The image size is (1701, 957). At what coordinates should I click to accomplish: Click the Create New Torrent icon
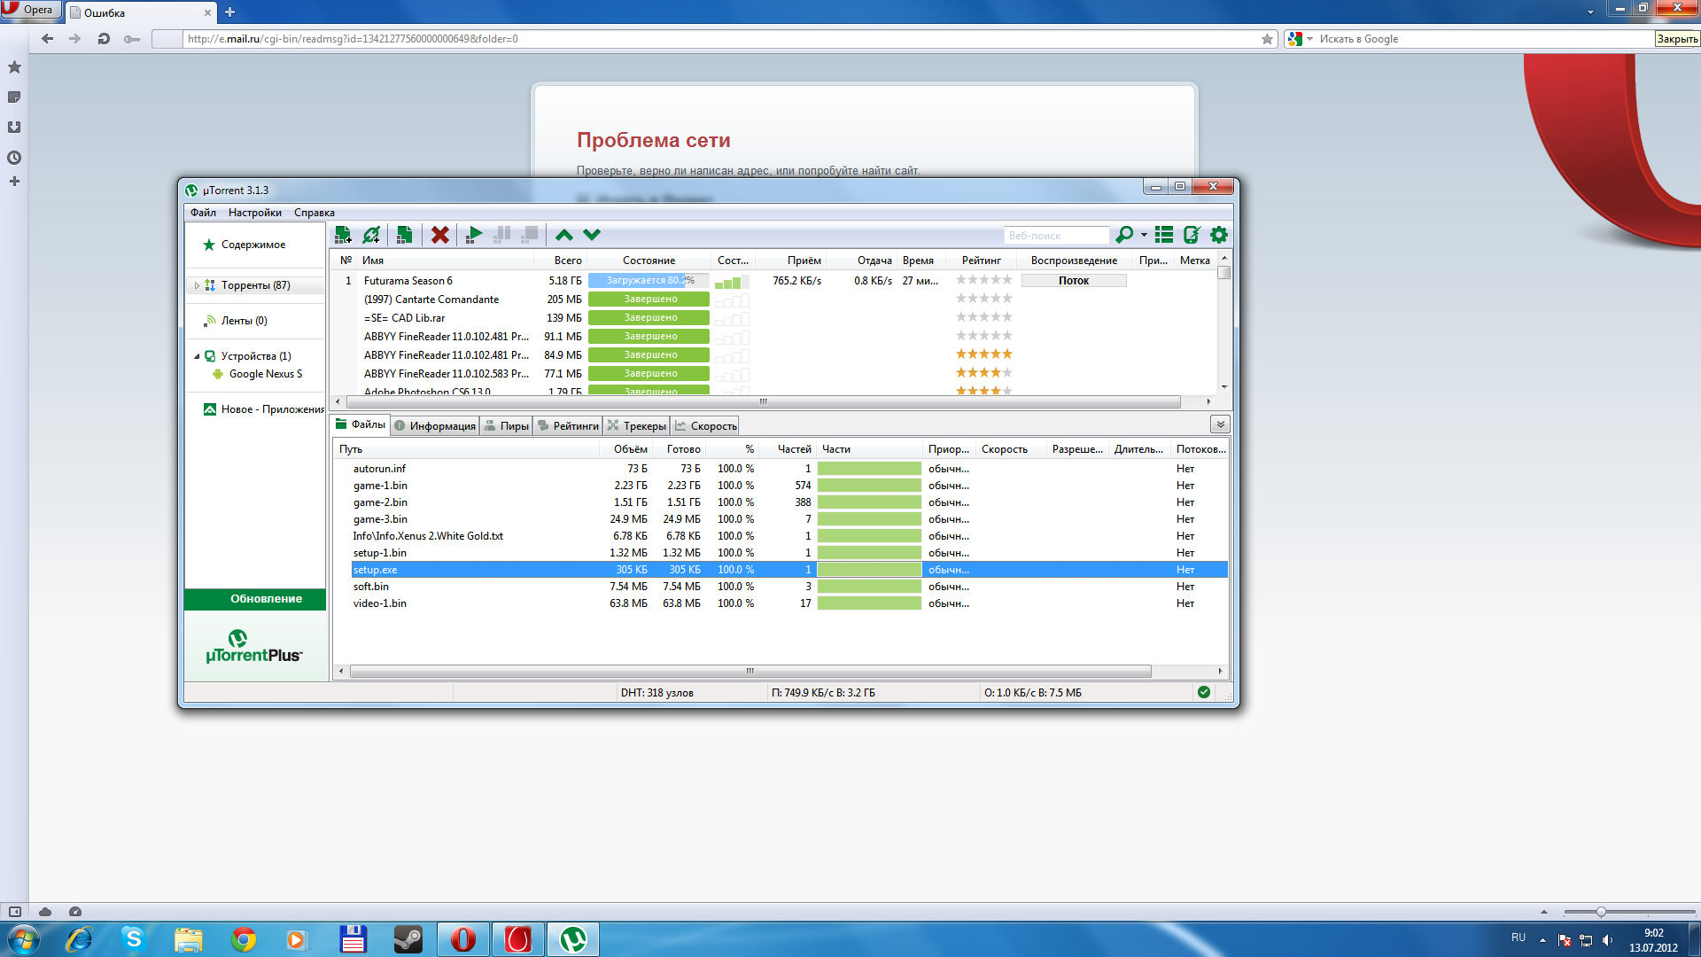404,235
